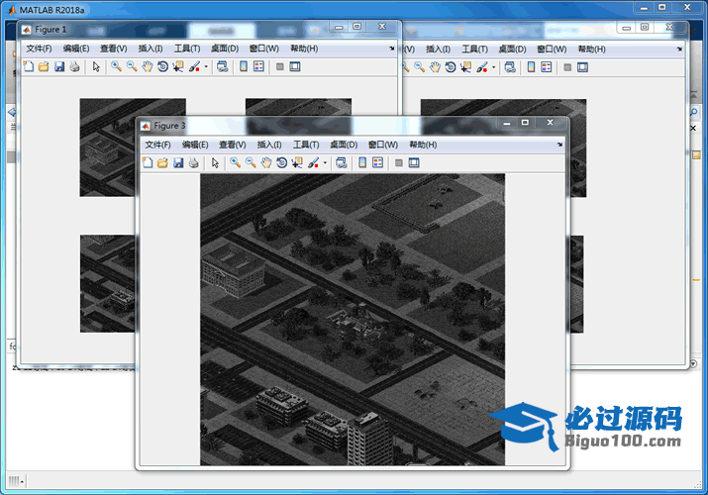The width and height of the screenshot is (708, 495).
Task: Open 工具(T) menu in Figure 3
Action: (306, 145)
